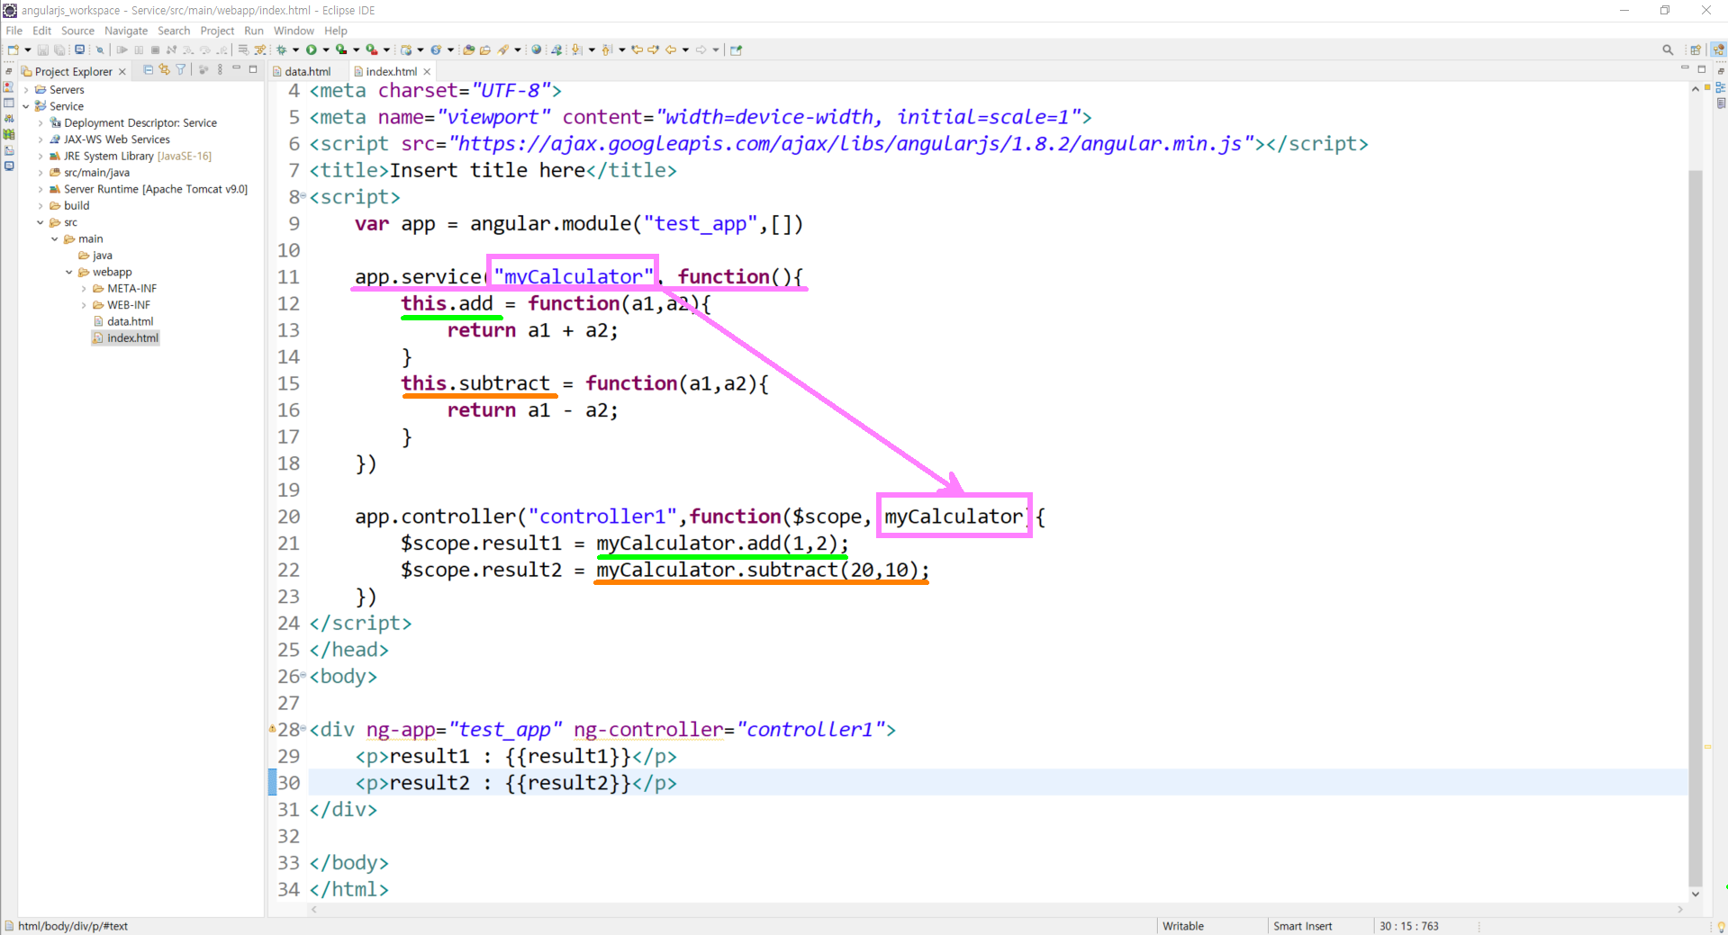1728x935 pixels.
Task: Click the Project Explorer filter icon
Action: pos(180,69)
